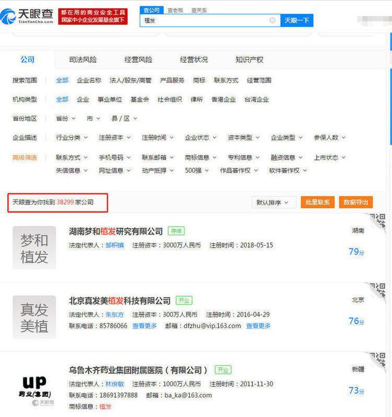392x417 pixels.
Task: Open the 梦和植发 company logo thumbnail
Action: click(34, 248)
